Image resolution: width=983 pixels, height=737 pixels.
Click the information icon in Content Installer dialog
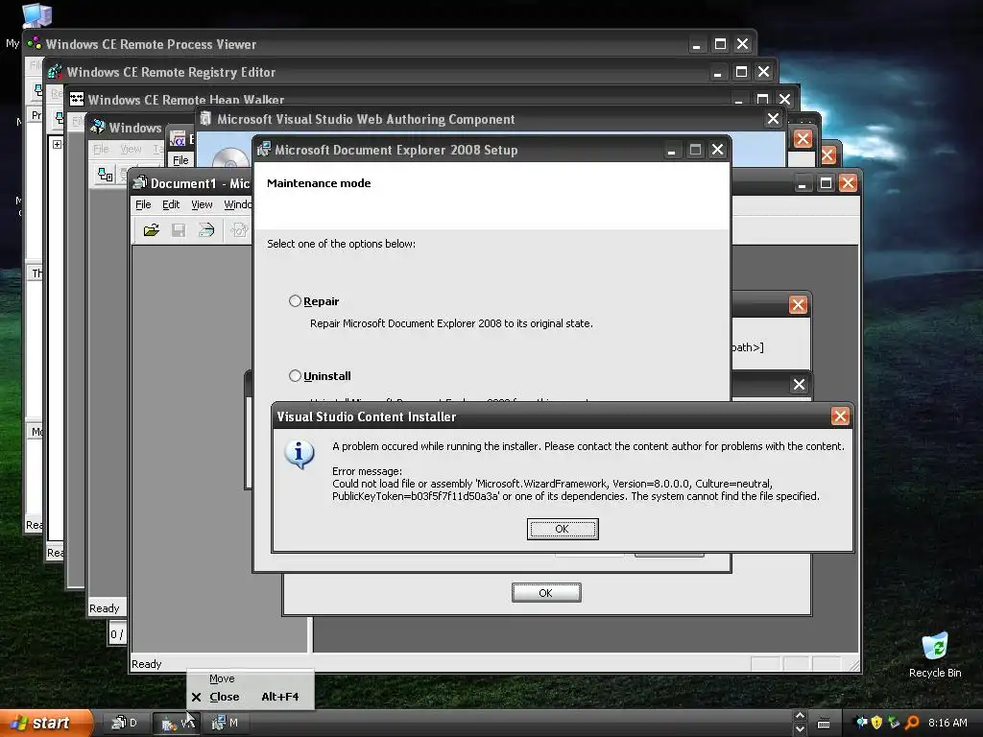(x=300, y=454)
